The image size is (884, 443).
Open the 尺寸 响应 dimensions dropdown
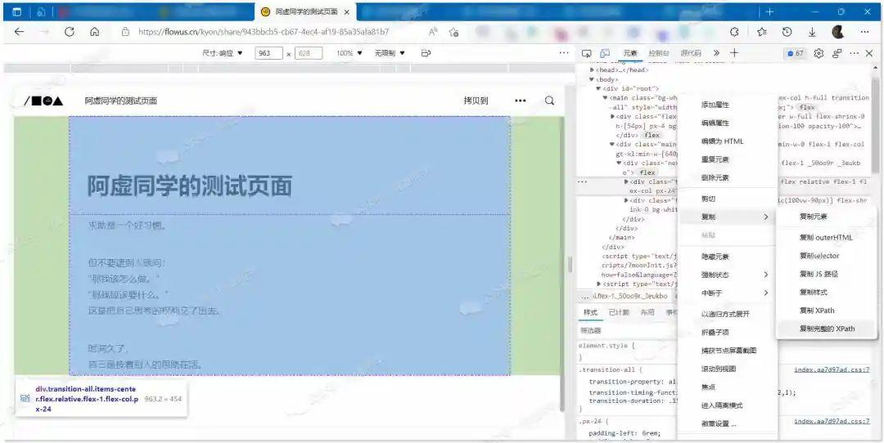pos(223,53)
